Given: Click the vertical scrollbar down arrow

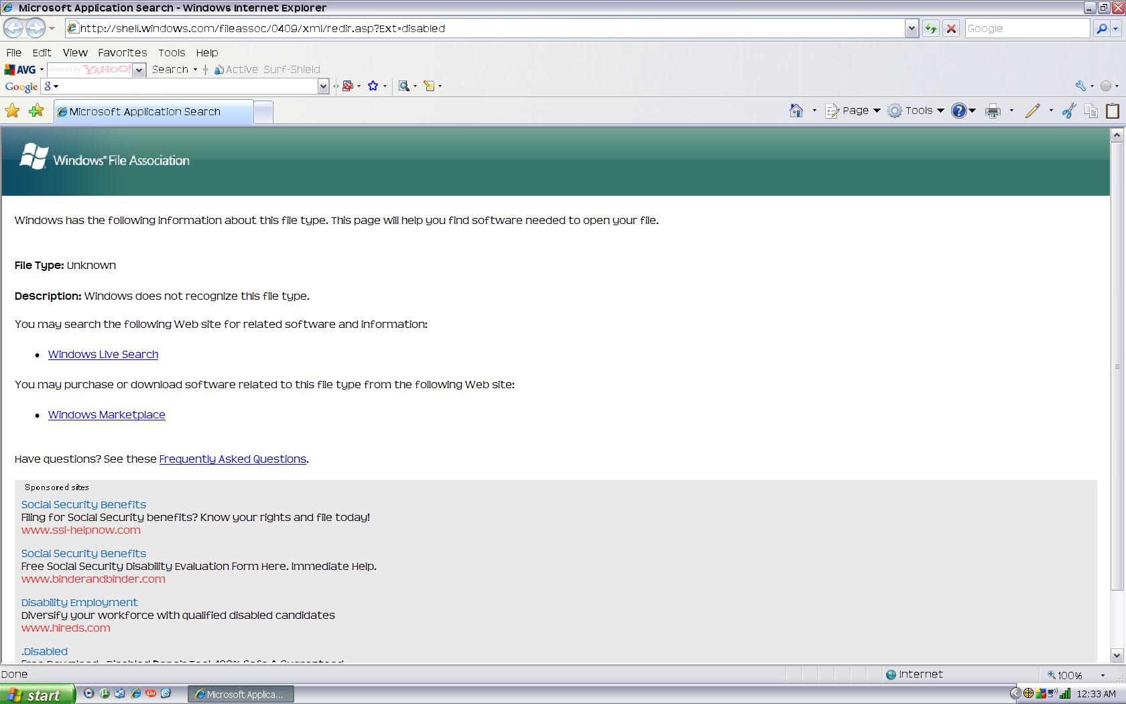Looking at the screenshot, I should pyautogui.click(x=1117, y=656).
